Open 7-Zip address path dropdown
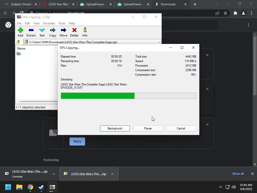The height and width of the screenshot is (193, 257). tap(159, 42)
